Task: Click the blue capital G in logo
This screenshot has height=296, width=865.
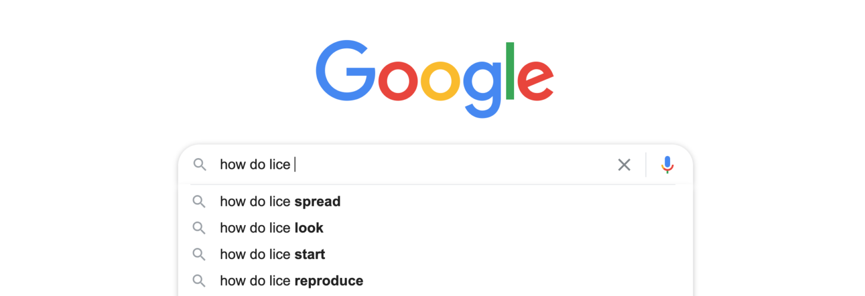Action: [345, 71]
